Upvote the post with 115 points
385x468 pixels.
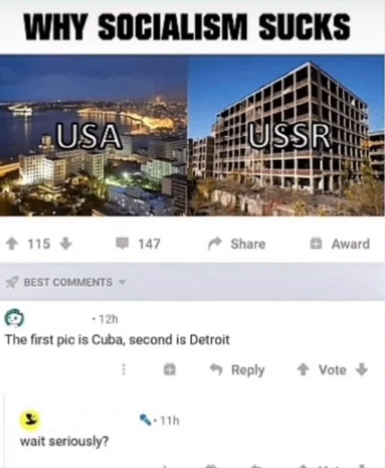point(12,244)
